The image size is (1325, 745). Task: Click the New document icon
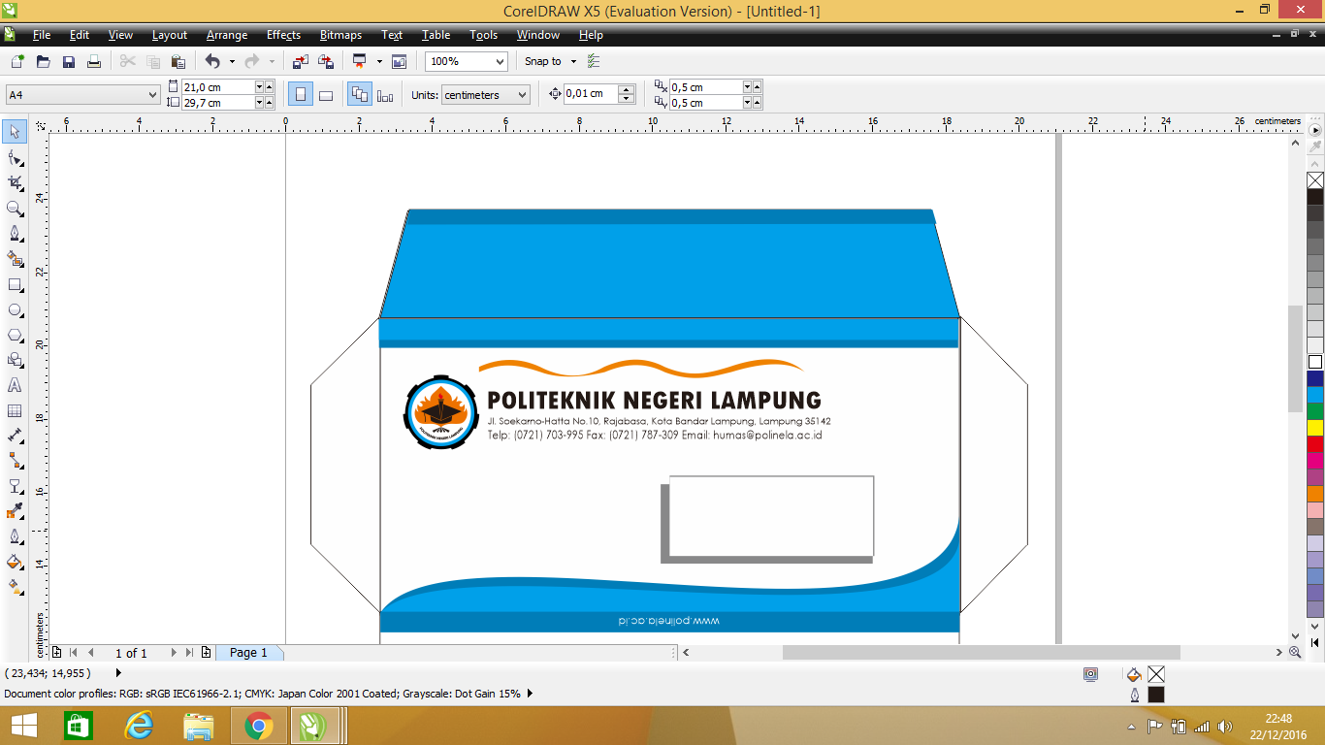pos(17,61)
